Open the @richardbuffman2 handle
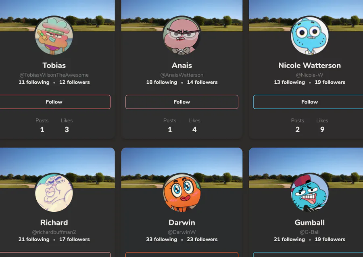 coord(54,232)
